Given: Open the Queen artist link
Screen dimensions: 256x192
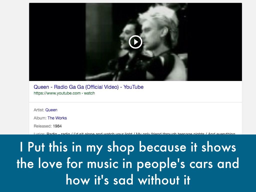Looking at the screenshot, I should 51,110.
